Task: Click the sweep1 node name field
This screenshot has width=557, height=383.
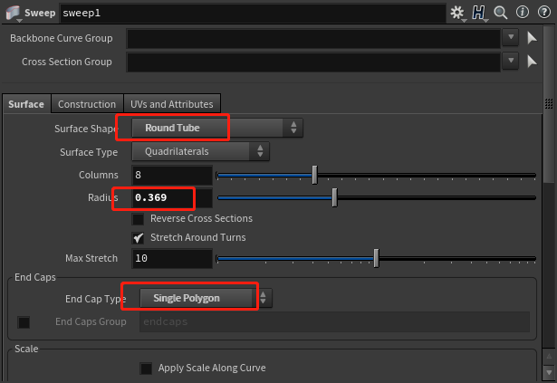Action: 253,14
